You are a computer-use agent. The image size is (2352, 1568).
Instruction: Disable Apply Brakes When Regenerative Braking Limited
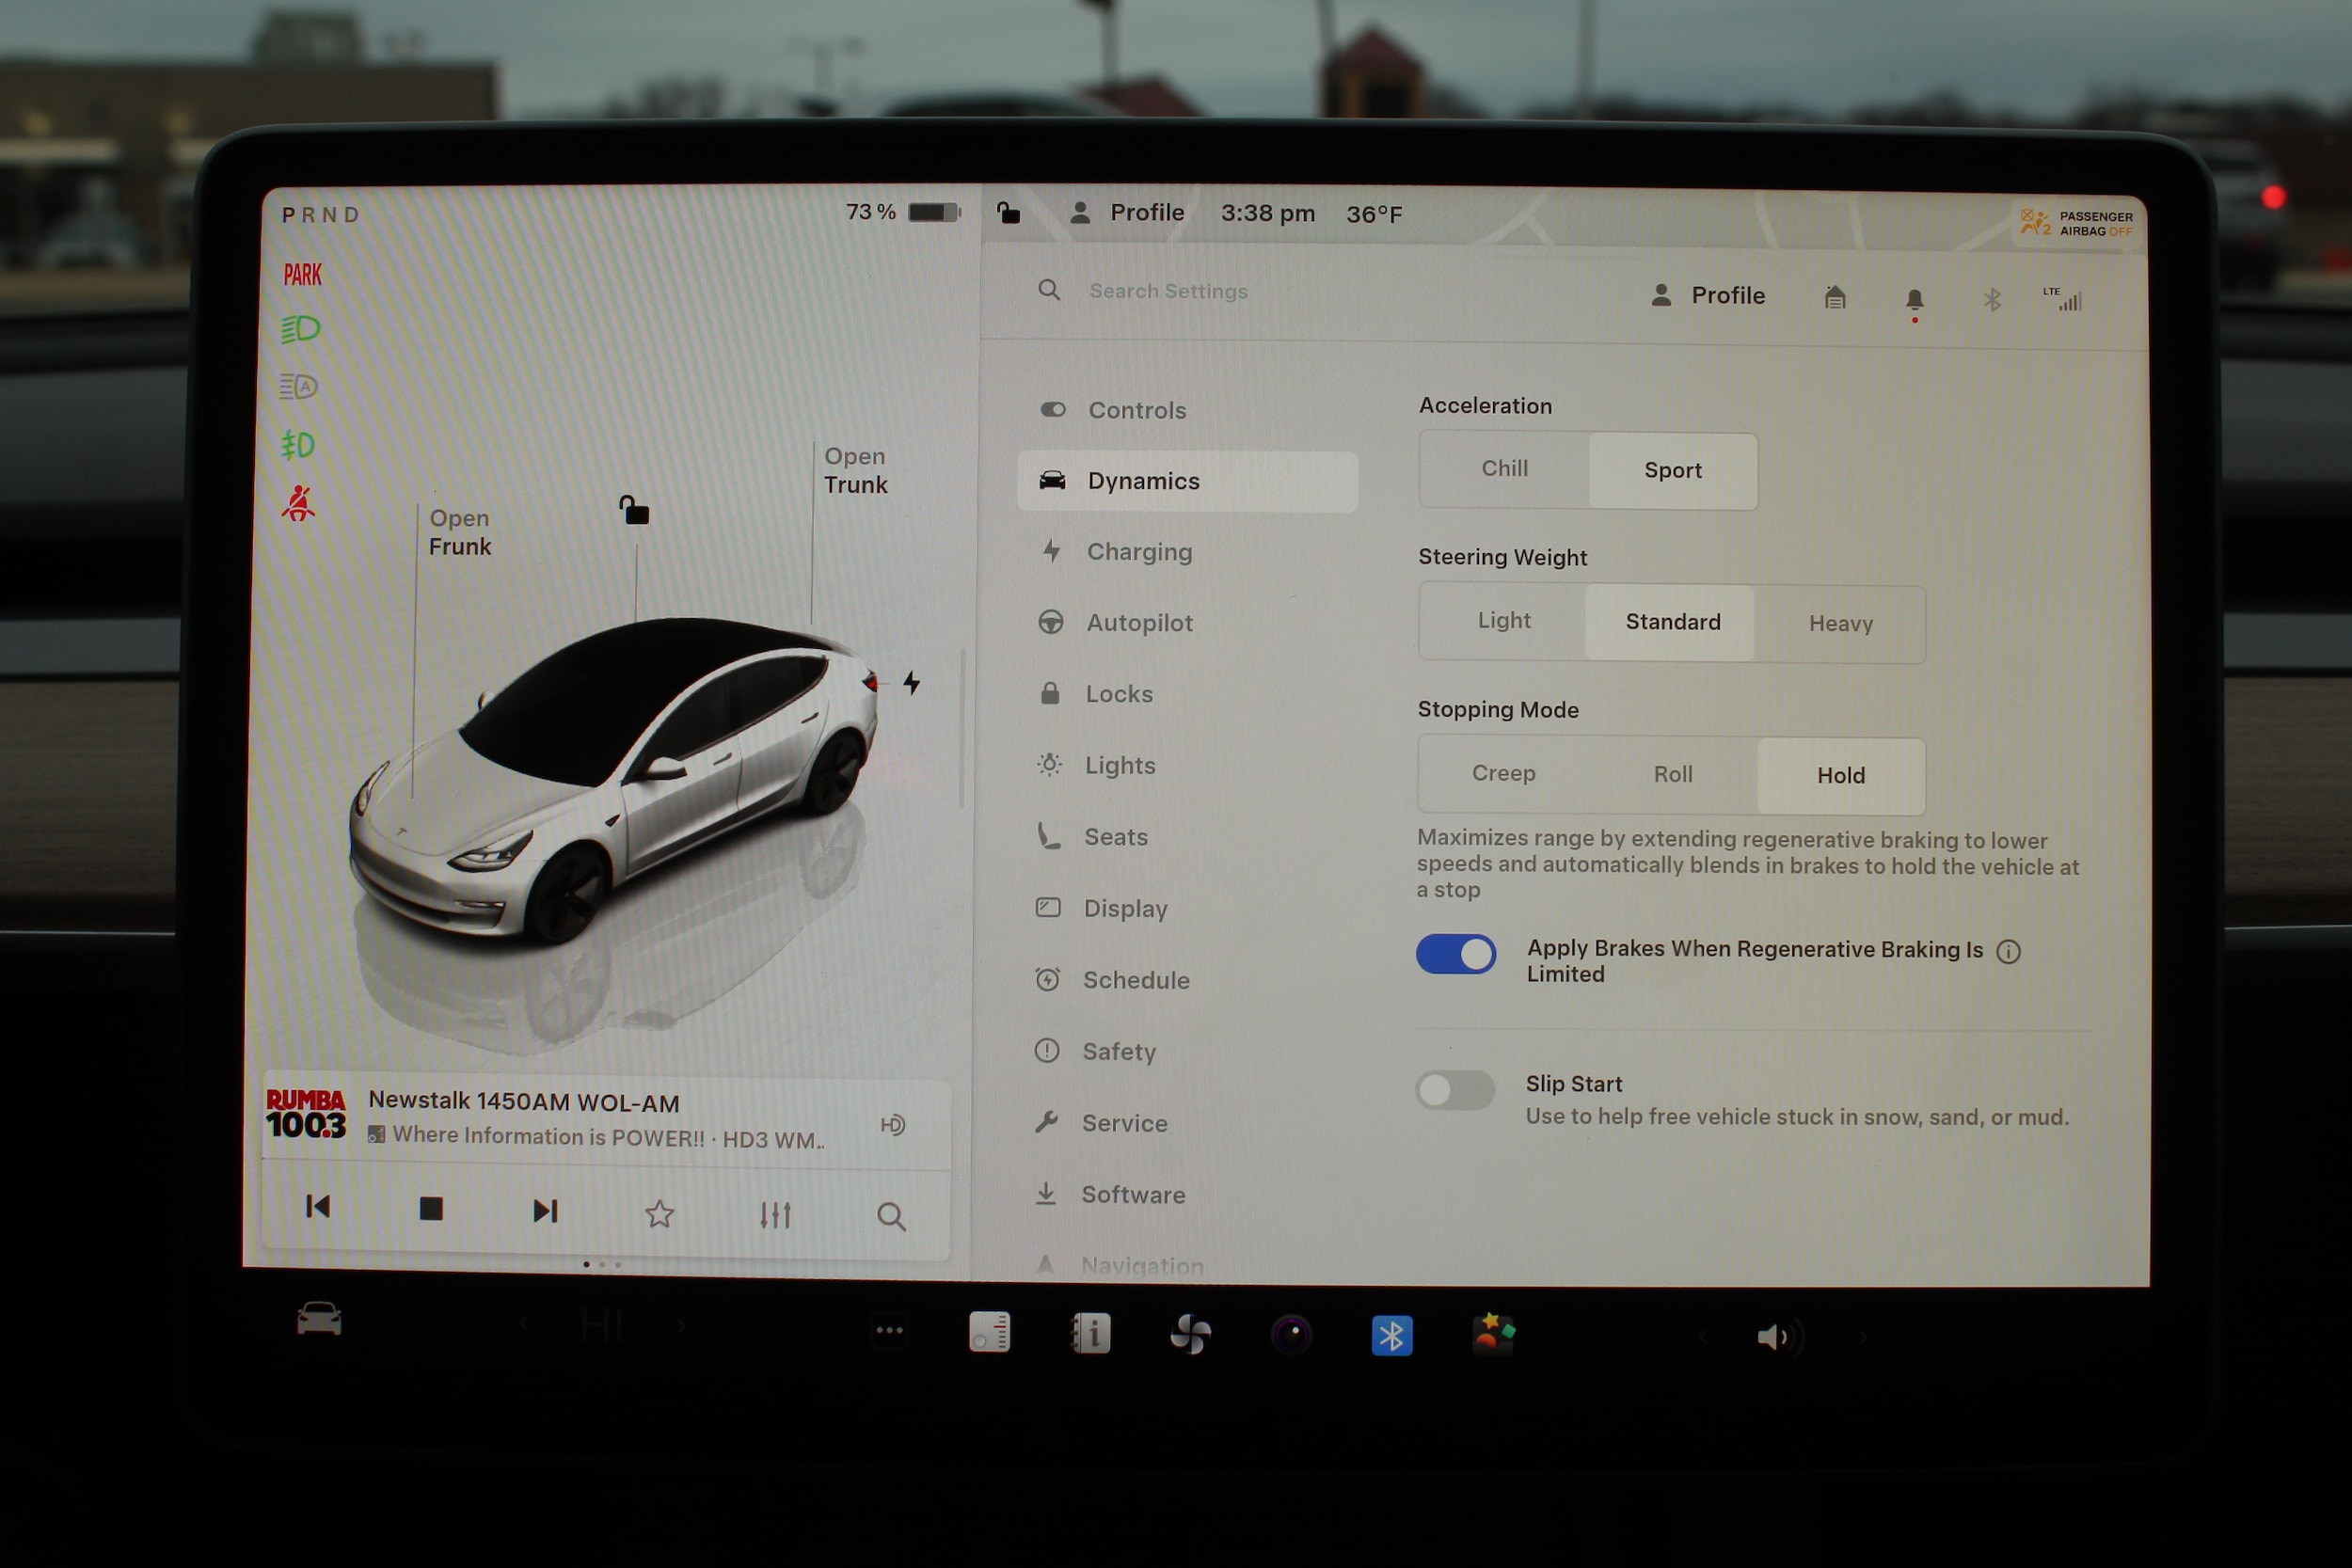pos(1456,954)
